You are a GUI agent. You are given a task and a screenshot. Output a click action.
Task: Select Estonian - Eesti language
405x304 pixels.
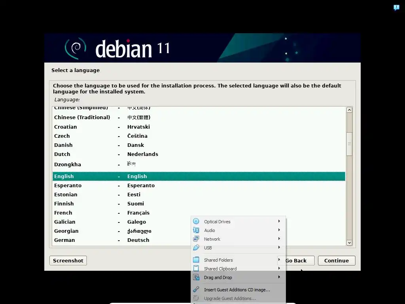pos(199,194)
